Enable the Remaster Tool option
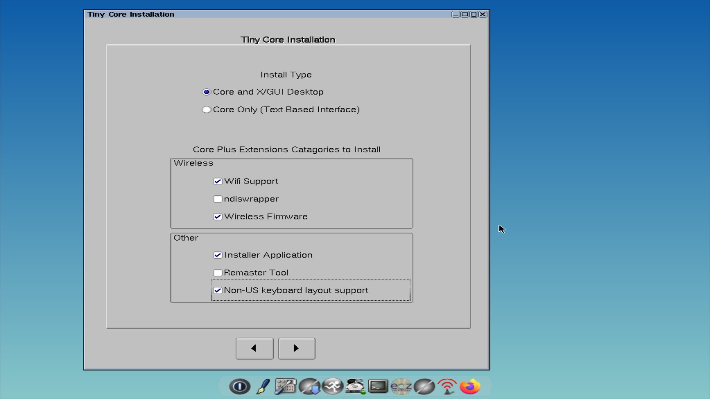 click(x=218, y=272)
